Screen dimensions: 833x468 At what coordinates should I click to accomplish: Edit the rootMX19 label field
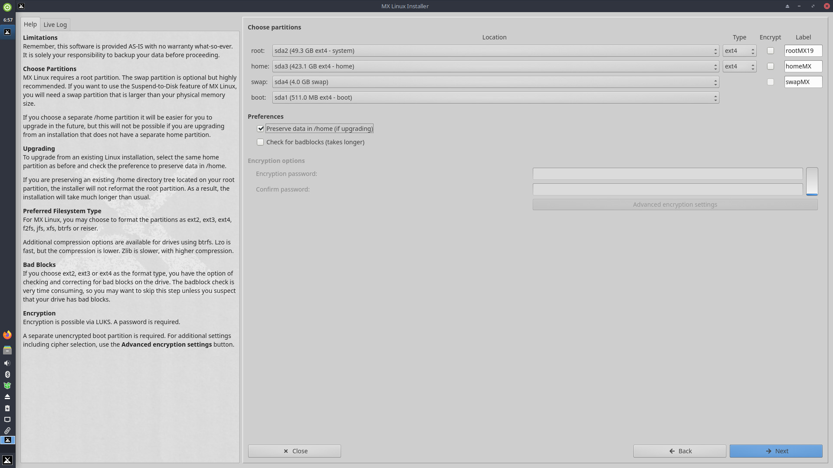(803, 51)
